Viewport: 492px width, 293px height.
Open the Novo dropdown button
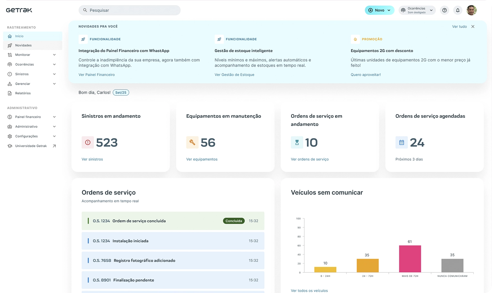(379, 10)
